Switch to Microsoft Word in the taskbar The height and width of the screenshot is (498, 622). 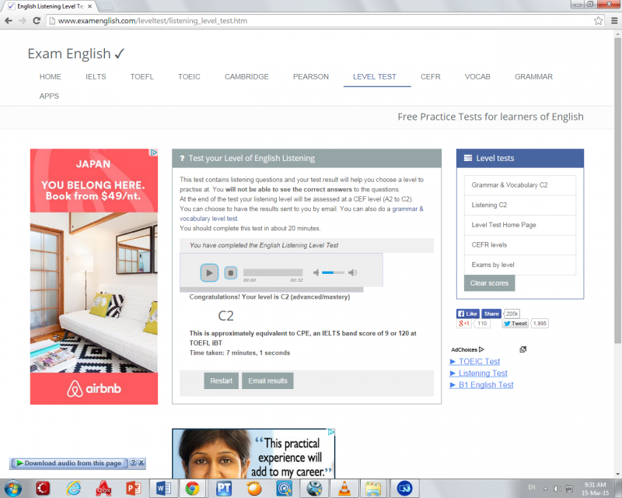[163, 488]
